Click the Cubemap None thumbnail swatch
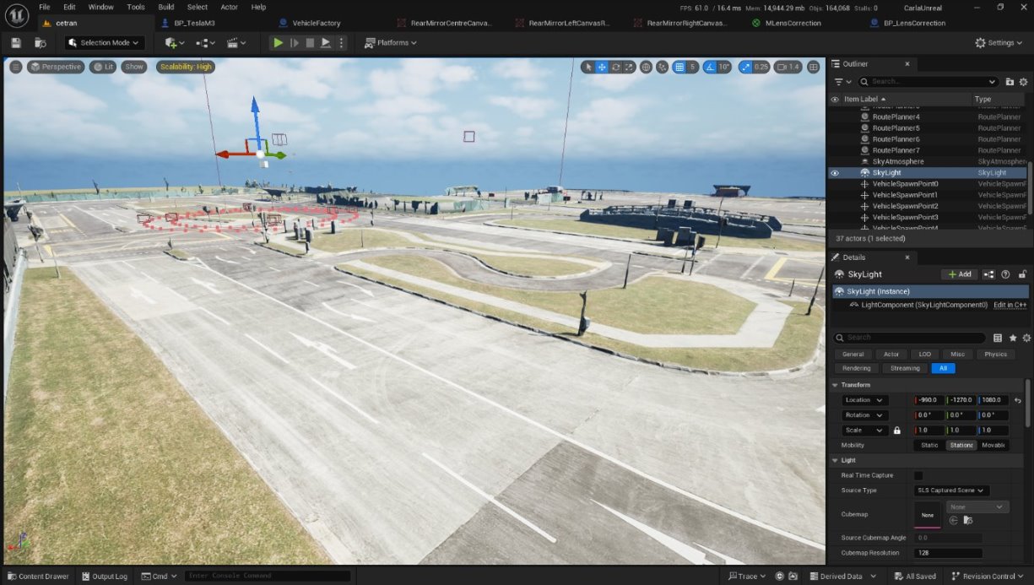 927,514
